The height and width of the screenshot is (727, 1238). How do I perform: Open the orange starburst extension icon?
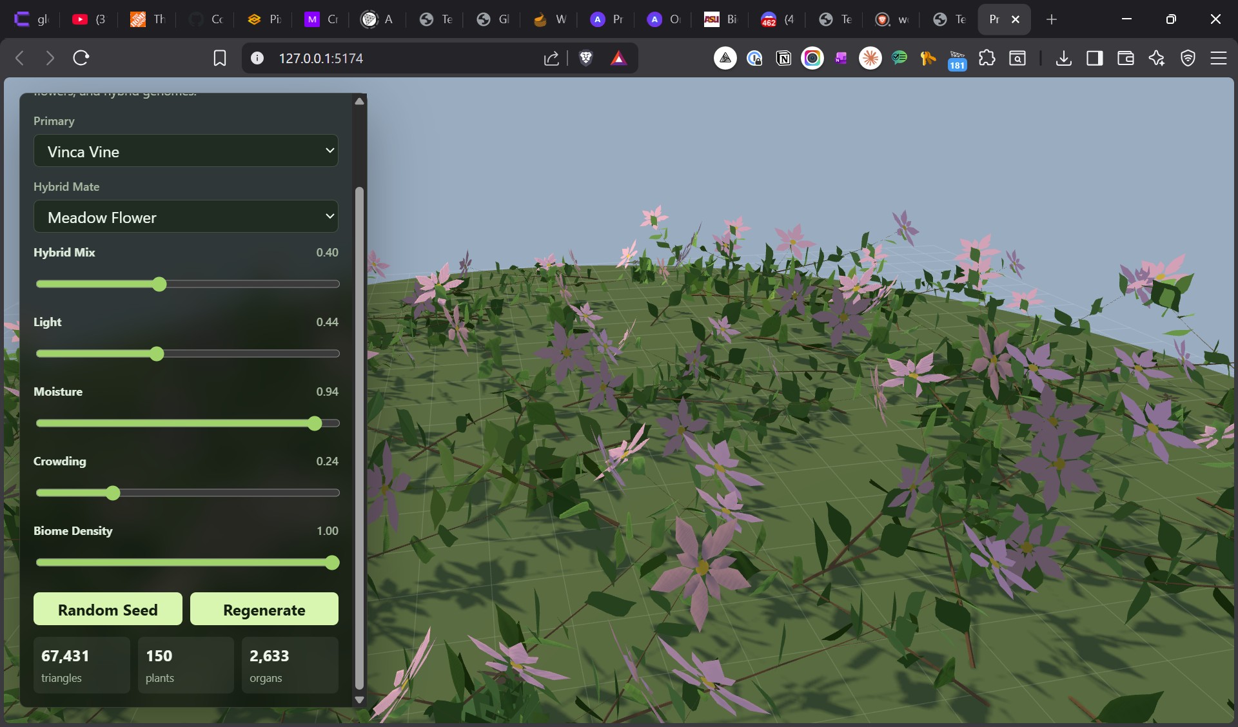(x=870, y=58)
